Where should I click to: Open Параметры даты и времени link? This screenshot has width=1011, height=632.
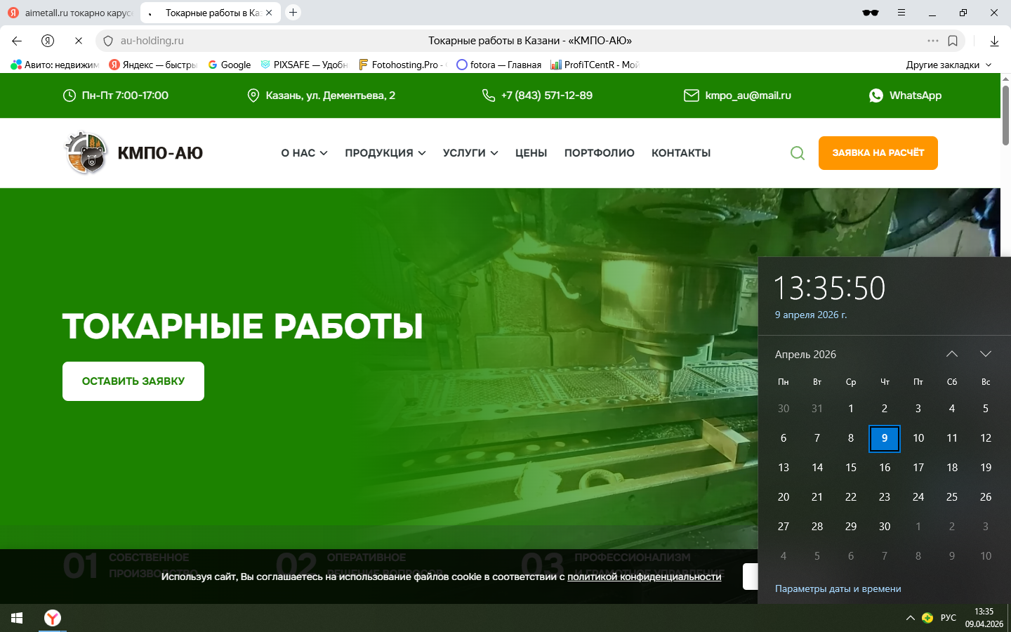point(838,588)
